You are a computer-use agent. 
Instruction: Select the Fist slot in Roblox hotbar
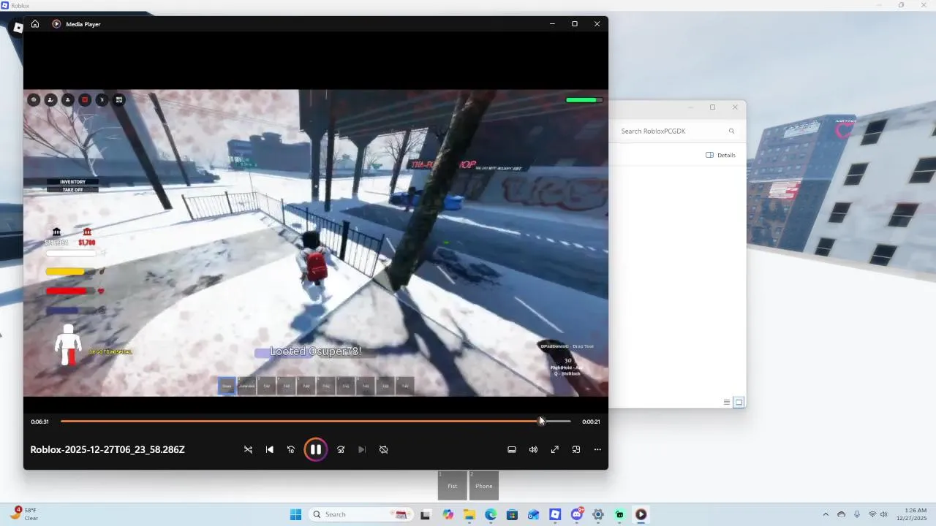[452, 486]
